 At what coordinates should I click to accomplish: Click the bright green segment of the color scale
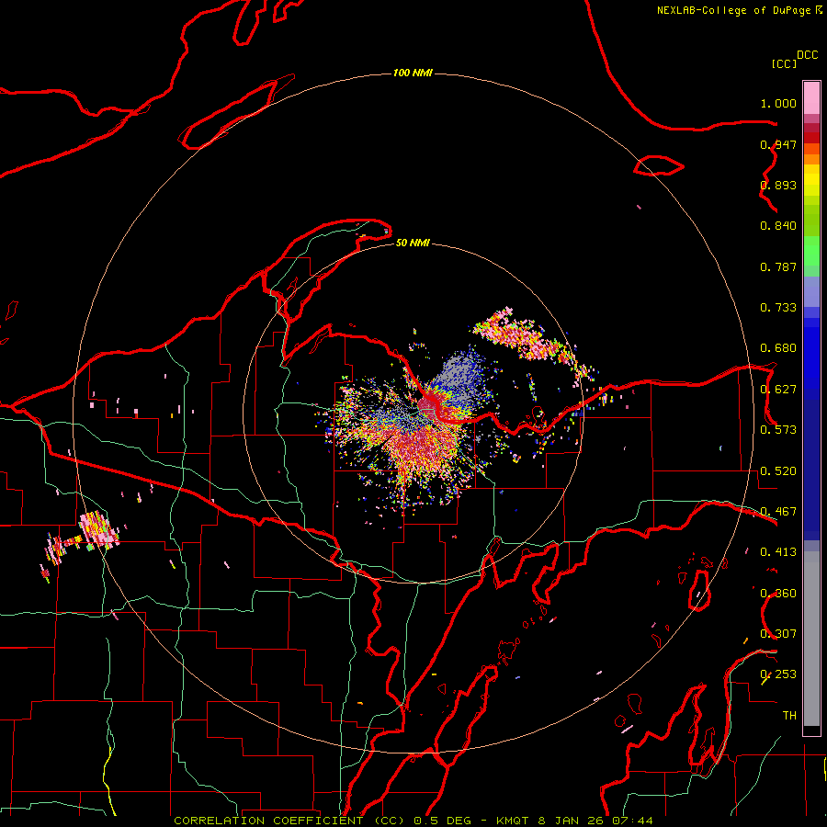(x=811, y=250)
